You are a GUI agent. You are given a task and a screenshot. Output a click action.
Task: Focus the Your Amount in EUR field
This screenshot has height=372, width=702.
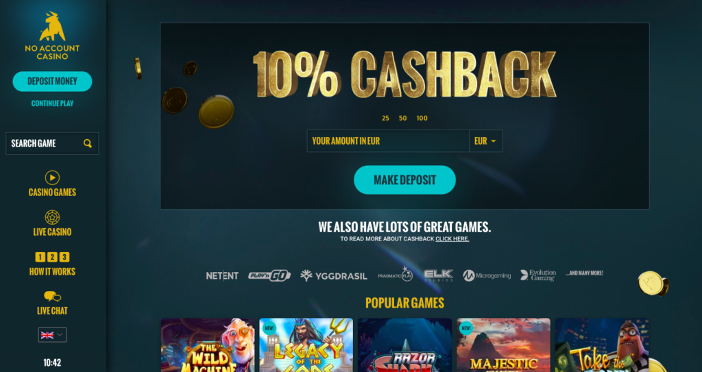388,141
